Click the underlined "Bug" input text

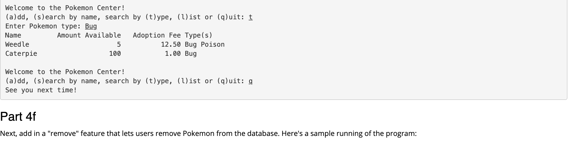91,26
